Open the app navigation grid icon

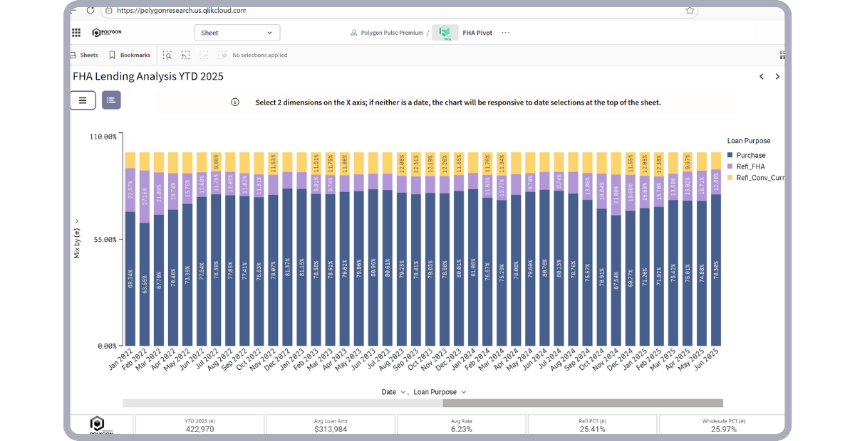tap(75, 32)
